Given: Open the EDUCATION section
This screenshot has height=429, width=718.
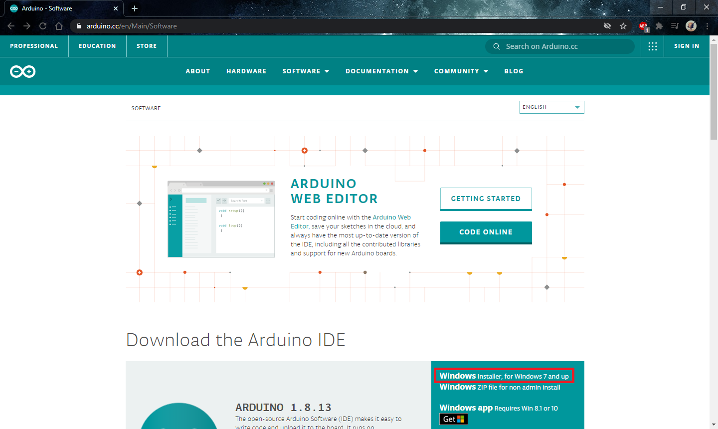Looking at the screenshot, I should click(97, 46).
